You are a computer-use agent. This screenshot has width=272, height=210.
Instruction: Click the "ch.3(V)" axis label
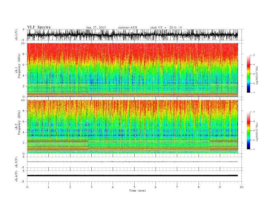coord(16,162)
